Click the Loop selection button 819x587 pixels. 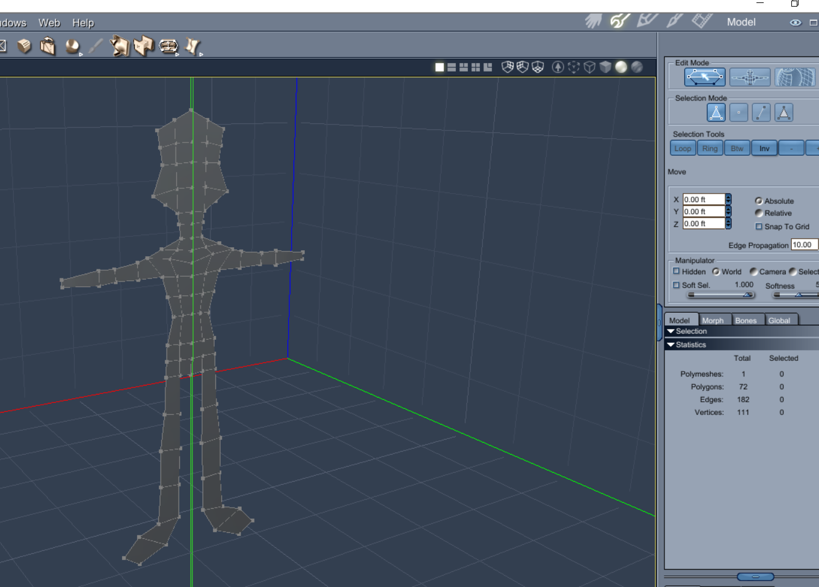(682, 148)
